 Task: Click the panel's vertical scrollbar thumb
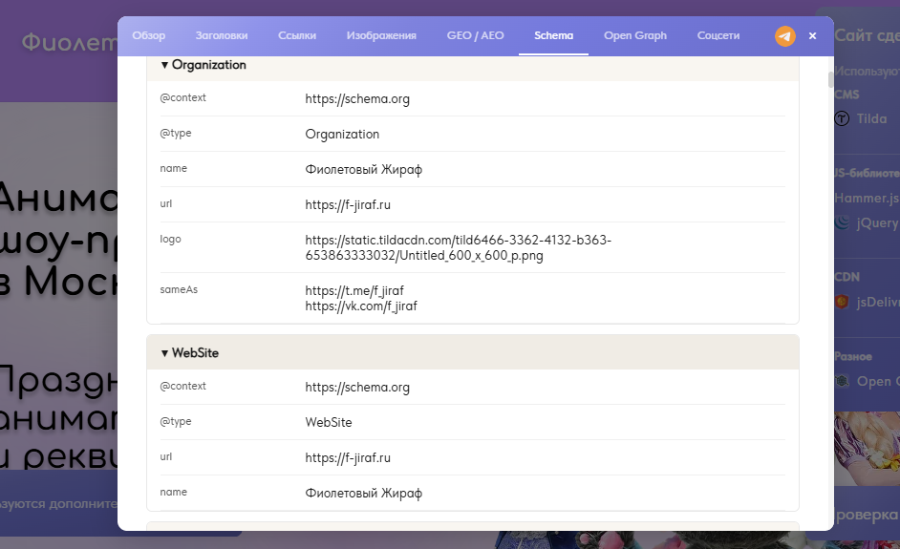click(830, 80)
